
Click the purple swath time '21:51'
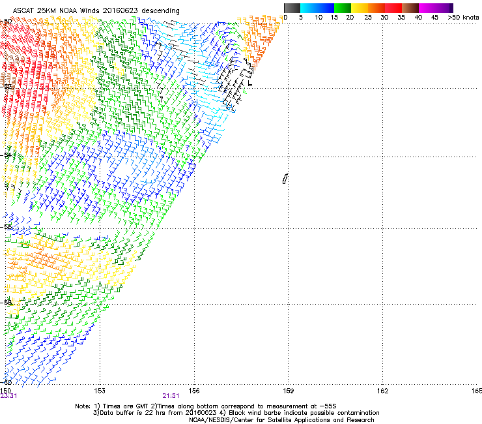(171, 396)
